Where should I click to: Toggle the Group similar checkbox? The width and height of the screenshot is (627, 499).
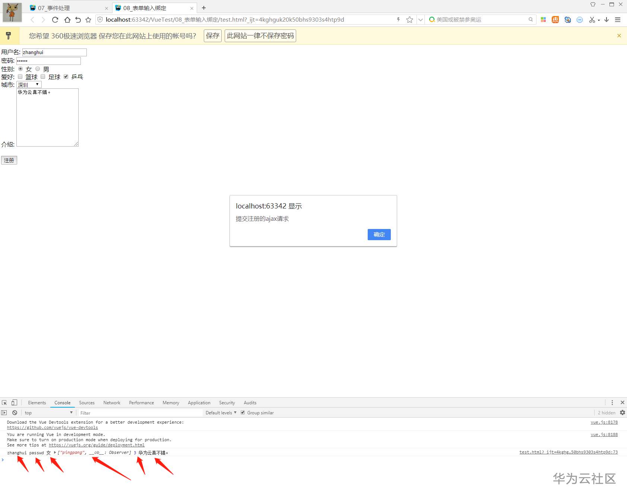[x=243, y=412]
